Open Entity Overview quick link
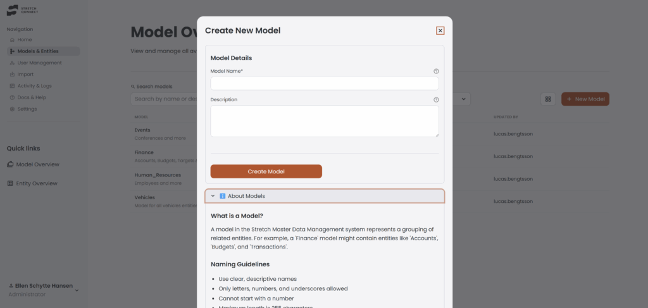648x308 pixels. tap(37, 183)
